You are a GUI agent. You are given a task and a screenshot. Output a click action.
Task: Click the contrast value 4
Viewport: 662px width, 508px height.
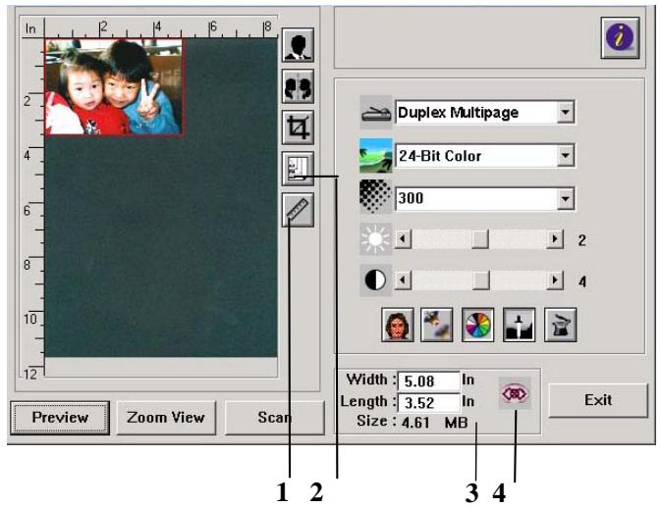click(582, 281)
